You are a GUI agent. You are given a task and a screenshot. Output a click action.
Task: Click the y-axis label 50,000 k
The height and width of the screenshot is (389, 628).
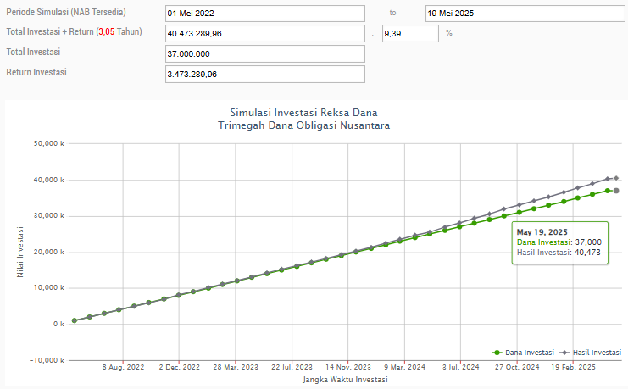coord(49,143)
